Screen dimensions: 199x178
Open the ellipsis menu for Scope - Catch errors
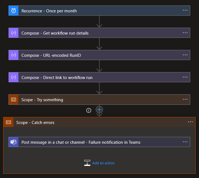(190, 122)
